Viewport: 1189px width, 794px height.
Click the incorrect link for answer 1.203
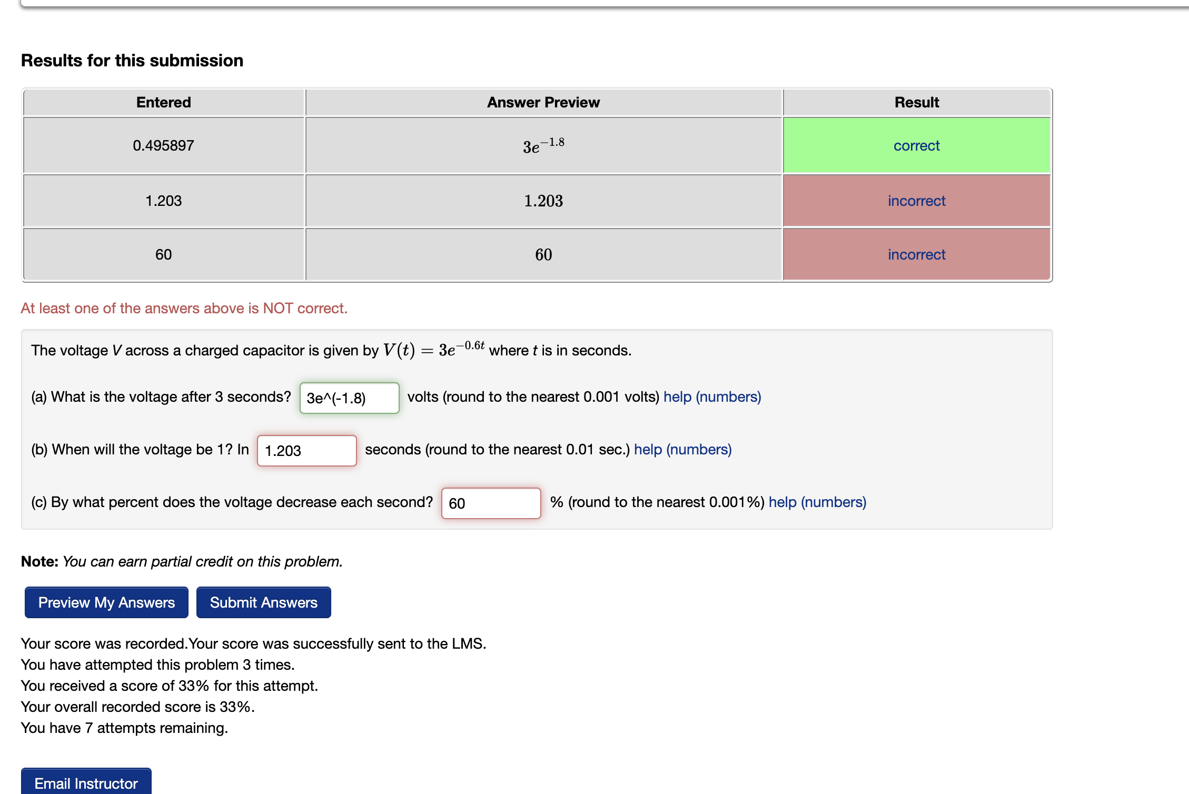point(916,201)
